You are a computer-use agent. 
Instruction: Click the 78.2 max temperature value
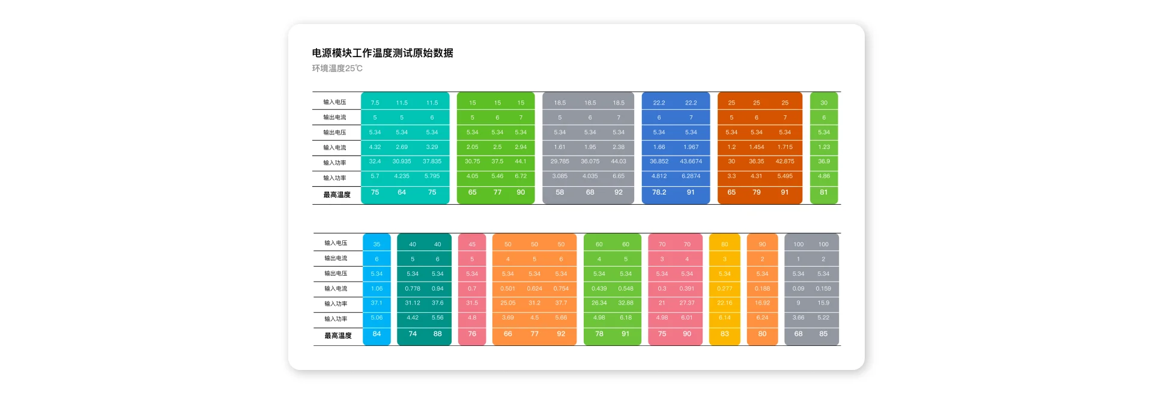click(659, 193)
